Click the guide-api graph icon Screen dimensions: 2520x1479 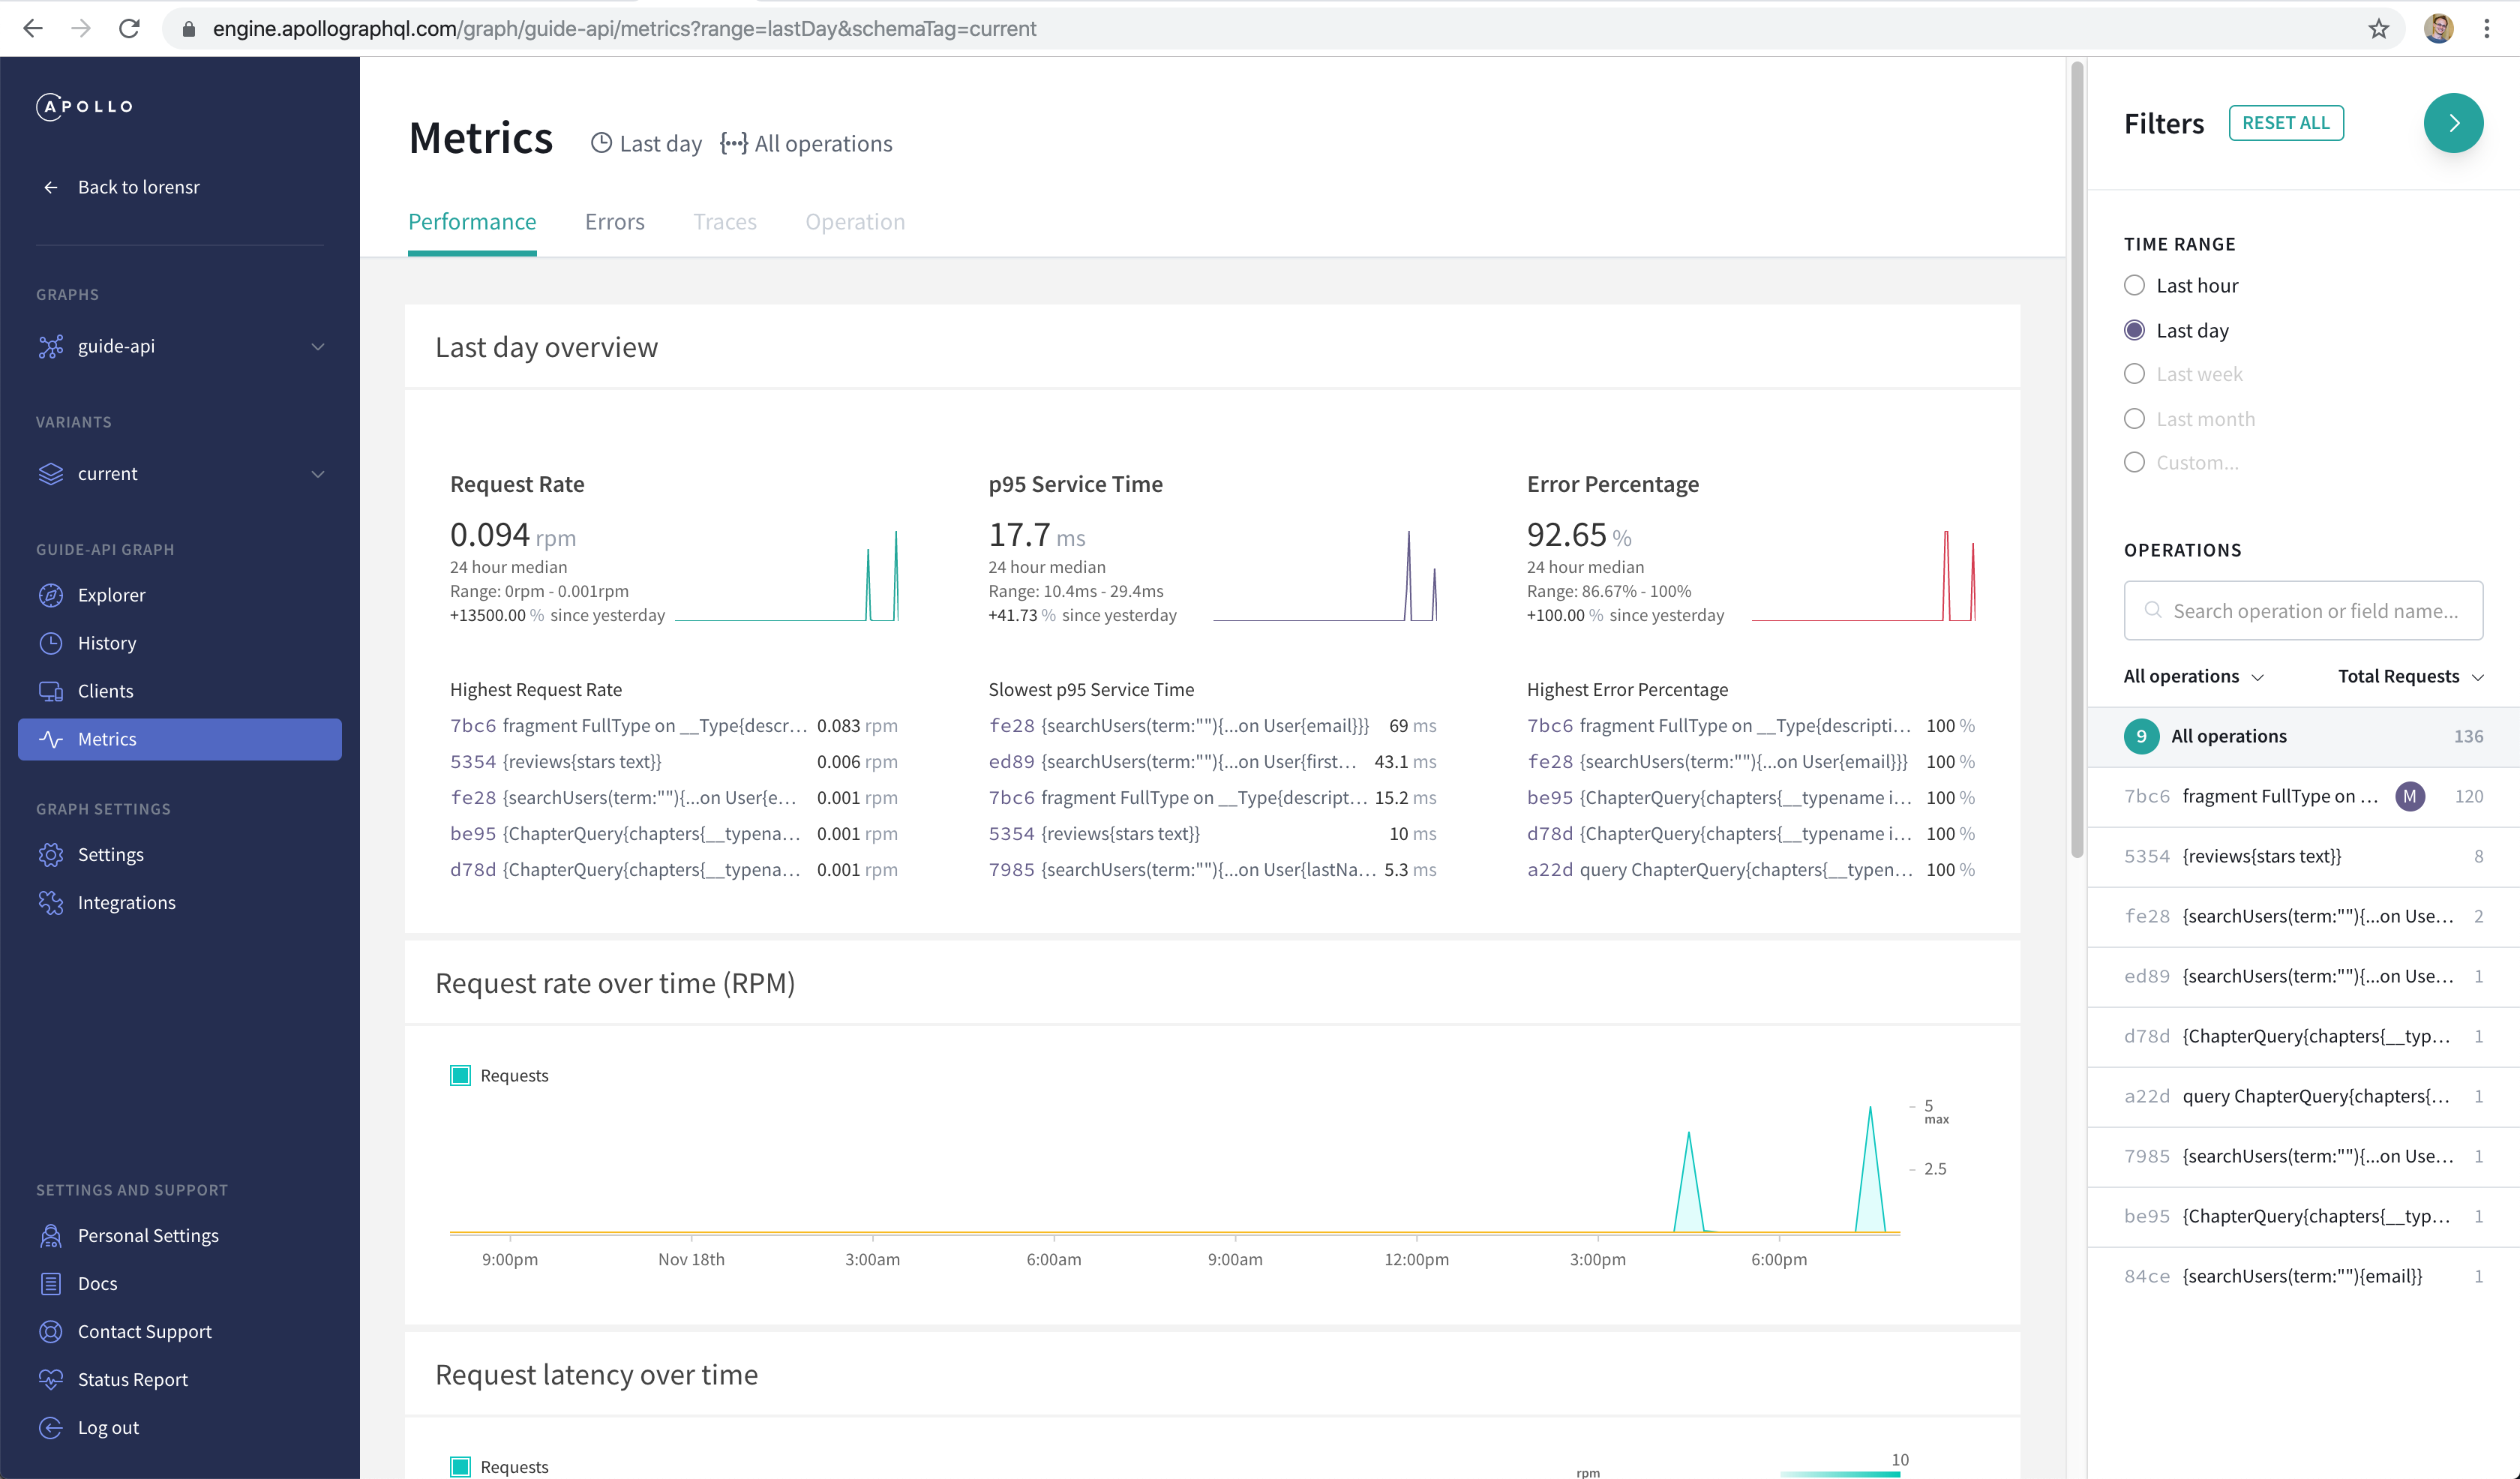coord(51,346)
